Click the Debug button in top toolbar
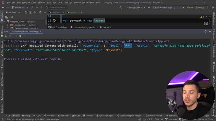 (x=200, y=7)
